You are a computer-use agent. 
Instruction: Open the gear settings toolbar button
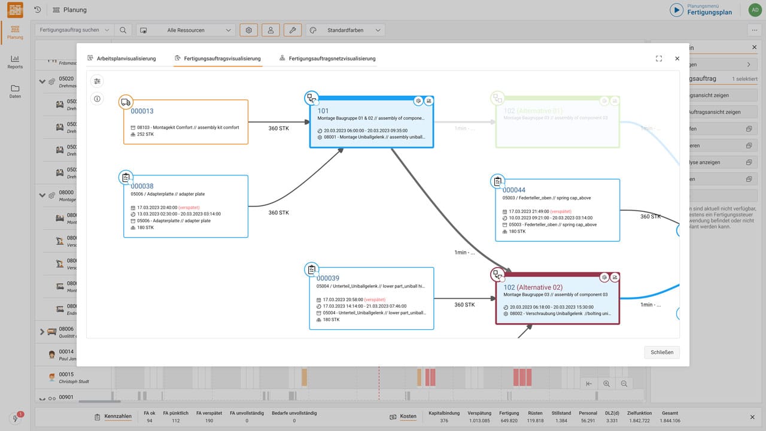[250, 30]
